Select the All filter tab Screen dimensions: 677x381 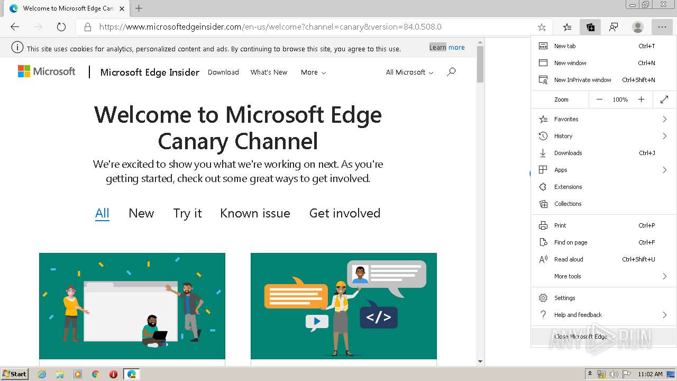[x=102, y=213]
